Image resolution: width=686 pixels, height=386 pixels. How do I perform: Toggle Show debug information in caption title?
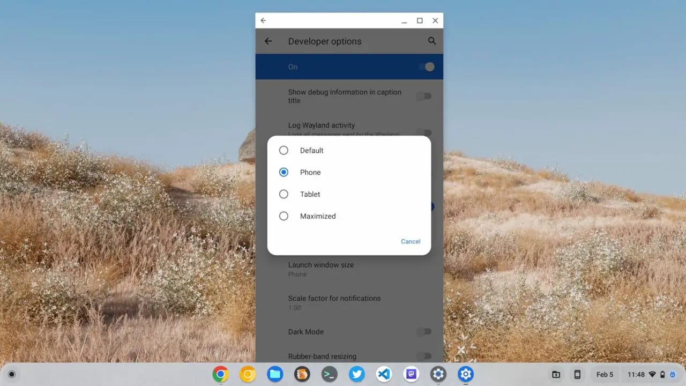(x=424, y=96)
